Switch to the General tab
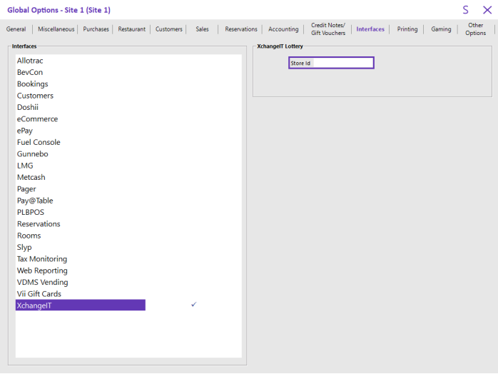Screen dimensions: 498x374 pyautogui.click(x=16, y=29)
